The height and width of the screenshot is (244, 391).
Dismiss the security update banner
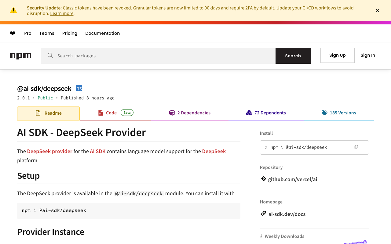click(x=378, y=11)
